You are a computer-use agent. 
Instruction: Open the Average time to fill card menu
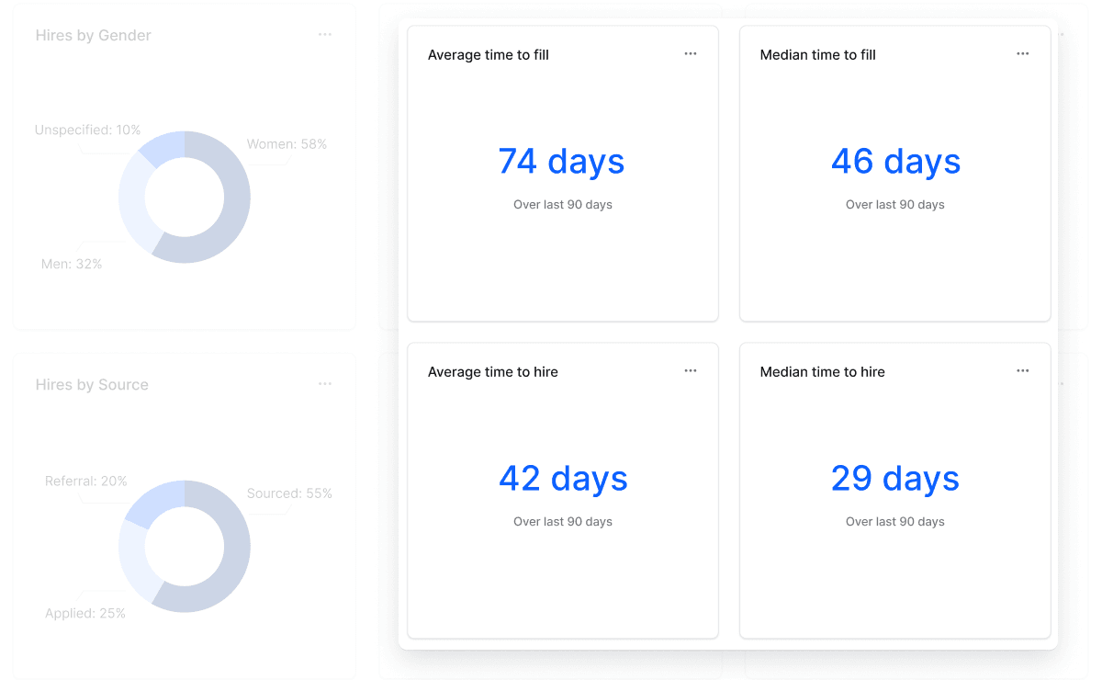click(x=690, y=53)
